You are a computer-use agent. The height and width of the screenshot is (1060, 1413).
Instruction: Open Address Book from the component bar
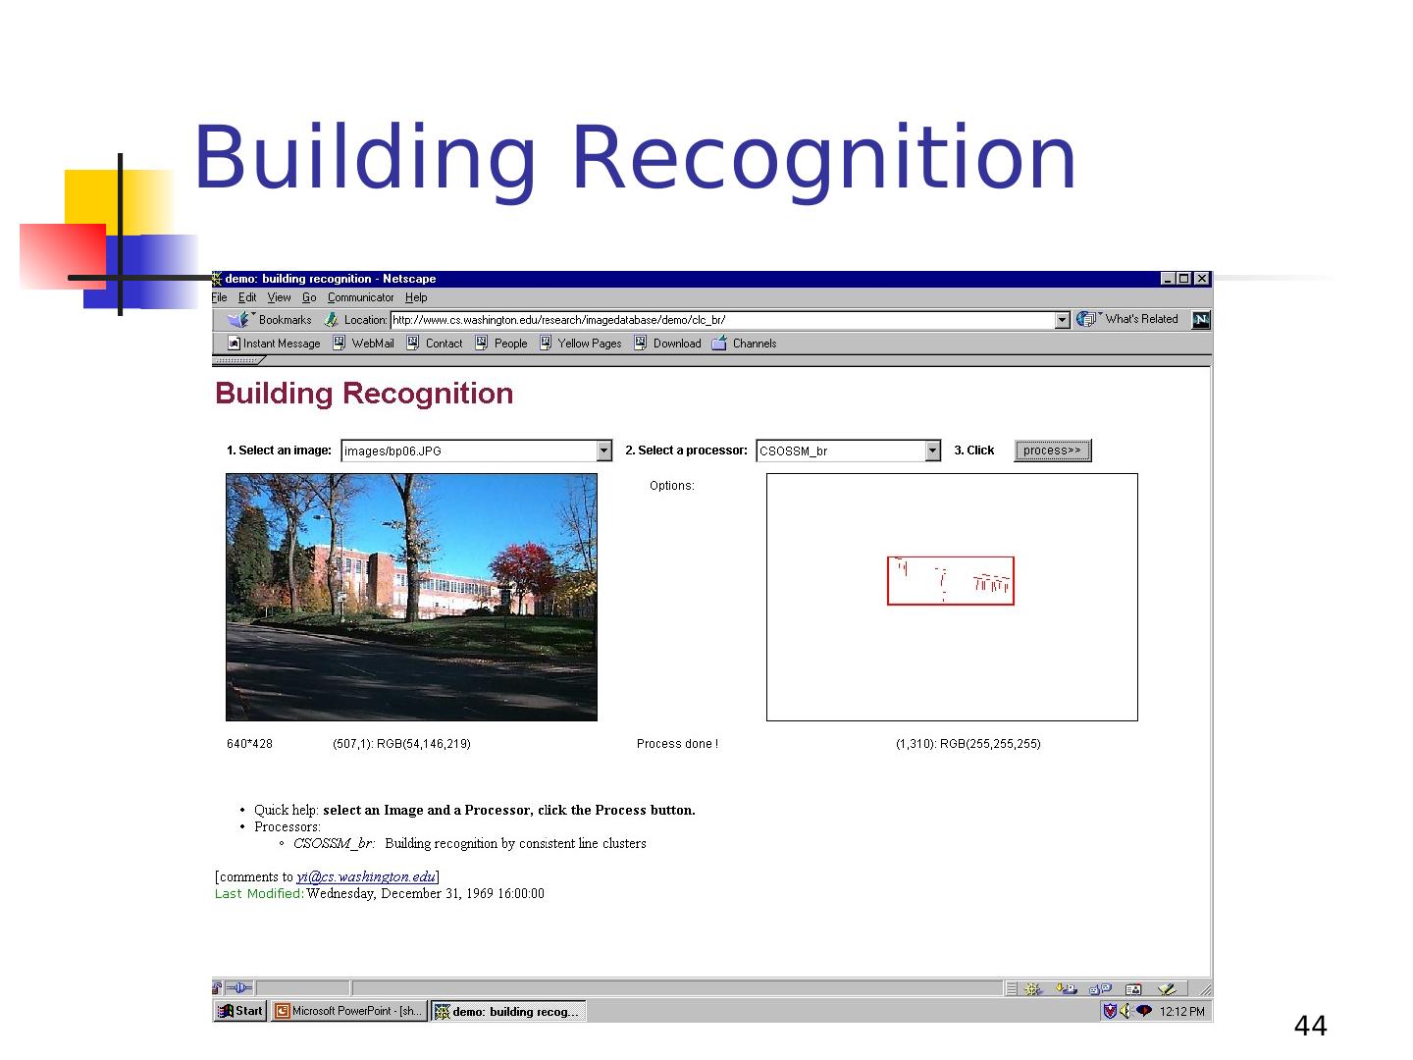tap(1133, 989)
